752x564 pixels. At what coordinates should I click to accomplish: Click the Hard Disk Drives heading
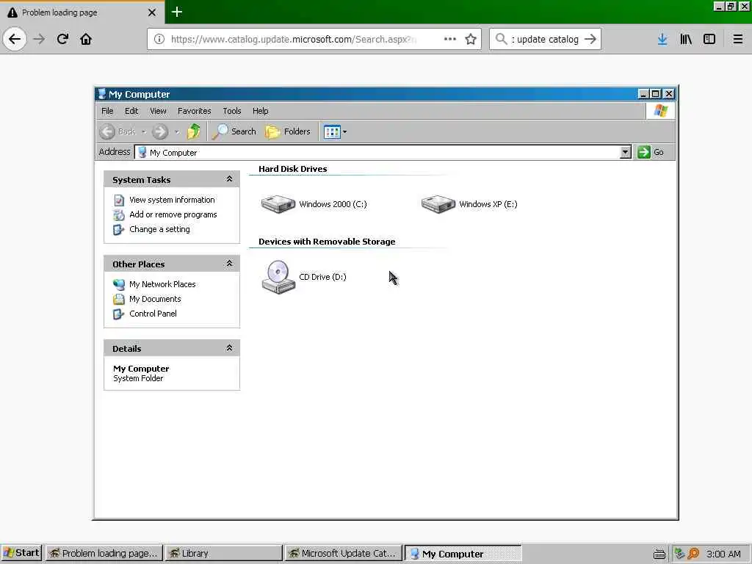[292, 169]
